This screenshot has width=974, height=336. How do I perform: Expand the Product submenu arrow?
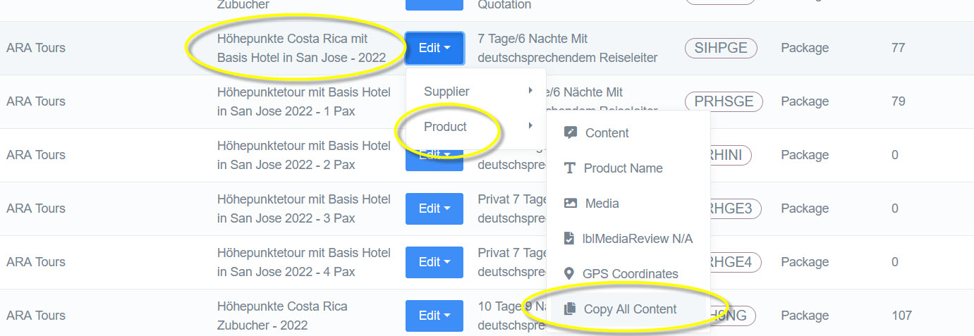(530, 127)
